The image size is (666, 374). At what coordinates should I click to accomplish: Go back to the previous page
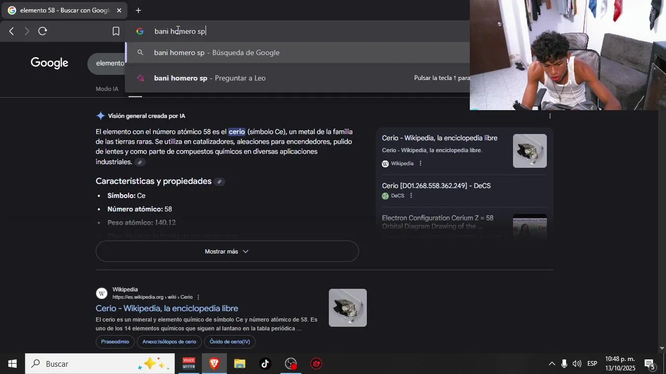point(11,31)
